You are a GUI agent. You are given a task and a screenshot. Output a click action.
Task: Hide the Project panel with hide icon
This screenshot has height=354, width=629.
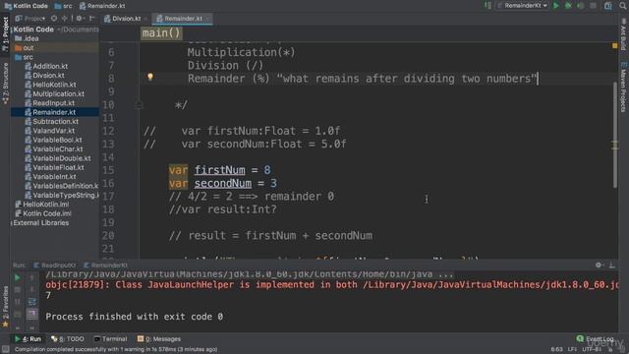point(92,19)
